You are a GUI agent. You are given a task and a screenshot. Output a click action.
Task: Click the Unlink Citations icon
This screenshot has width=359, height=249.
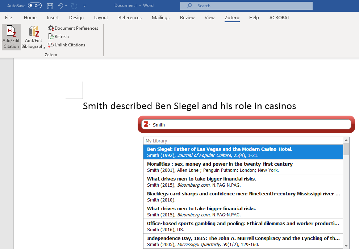point(51,45)
